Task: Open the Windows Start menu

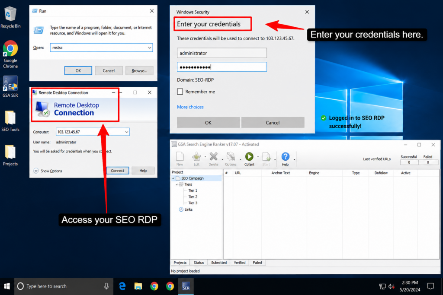Action: pos(7,286)
